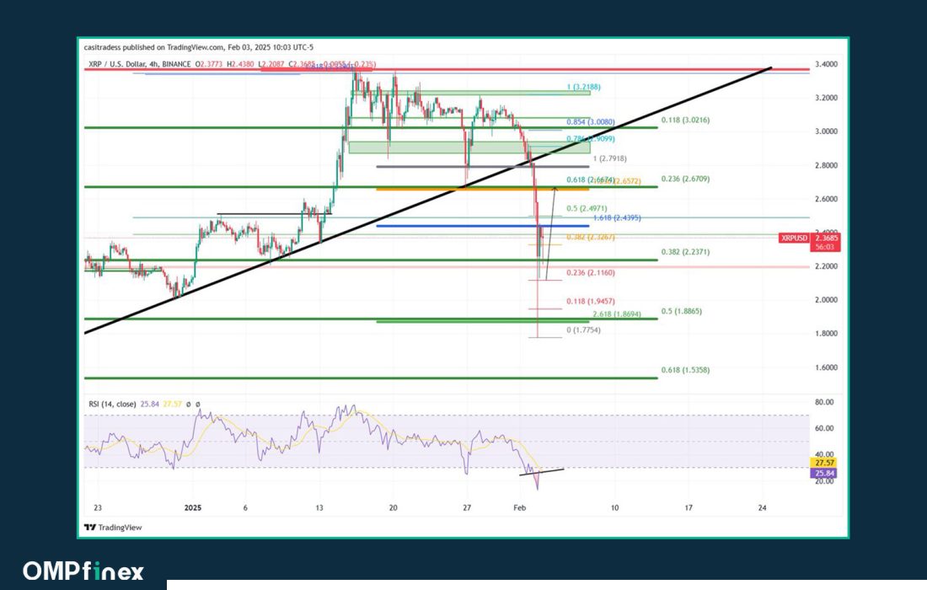Screen dimensions: 927x590
Task: Click the XRPUSD price tag on axis
Action: [x=795, y=239]
